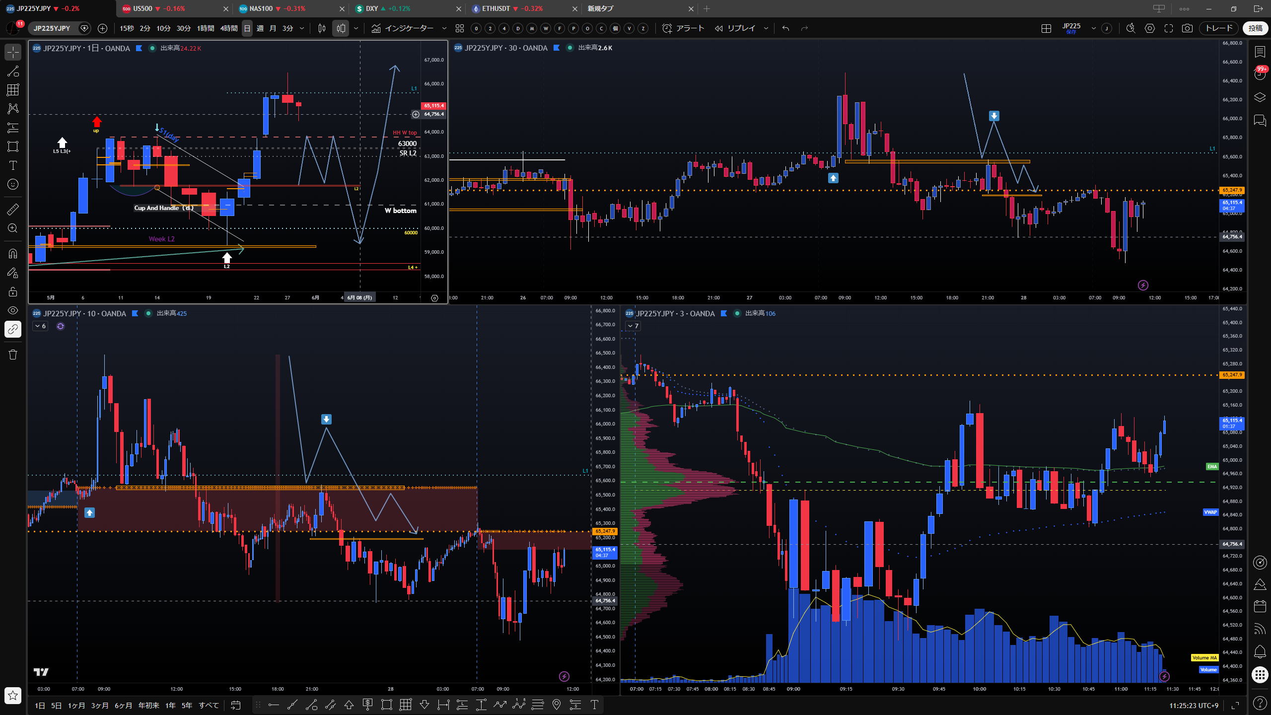Select the 週 weekly interval

click(x=260, y=28)
